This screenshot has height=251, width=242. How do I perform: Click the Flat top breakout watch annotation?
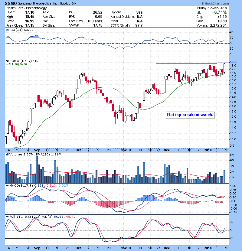(x=190, y=115)
